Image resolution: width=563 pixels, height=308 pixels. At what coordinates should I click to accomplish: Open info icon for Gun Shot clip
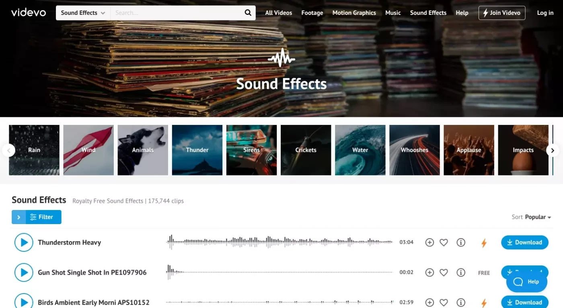pyautogui.click(x=461, y=273)
